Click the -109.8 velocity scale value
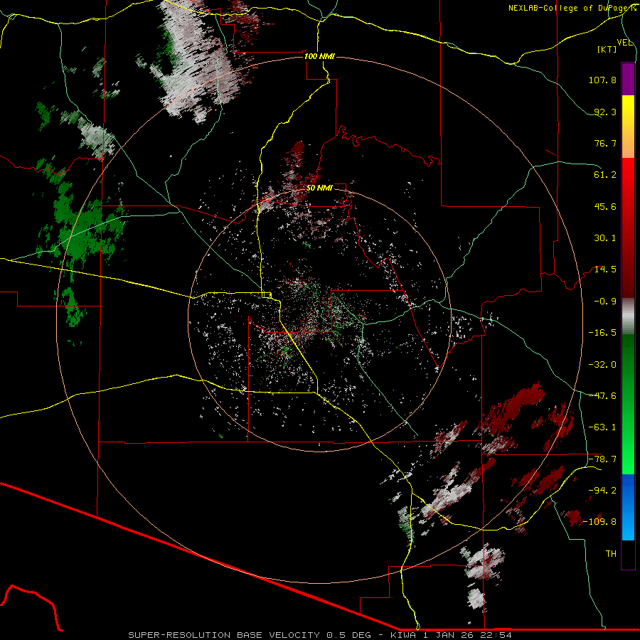640x640 pixels. (600, 522)
